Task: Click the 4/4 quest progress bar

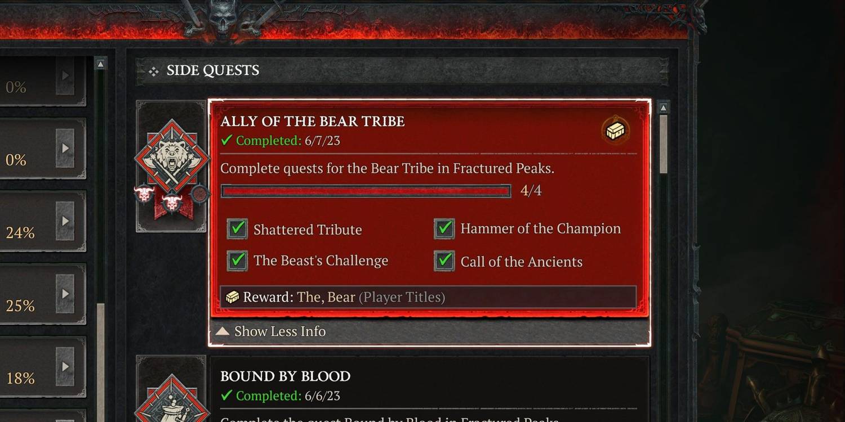Action: pyautogui.click(x=366, y=191)
